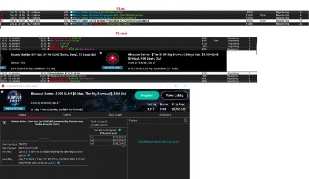Image resolution: width=309 pixels, height=179 pixels.
Task: Expand payout list with down arrow
Action: (x=124, y=146)
